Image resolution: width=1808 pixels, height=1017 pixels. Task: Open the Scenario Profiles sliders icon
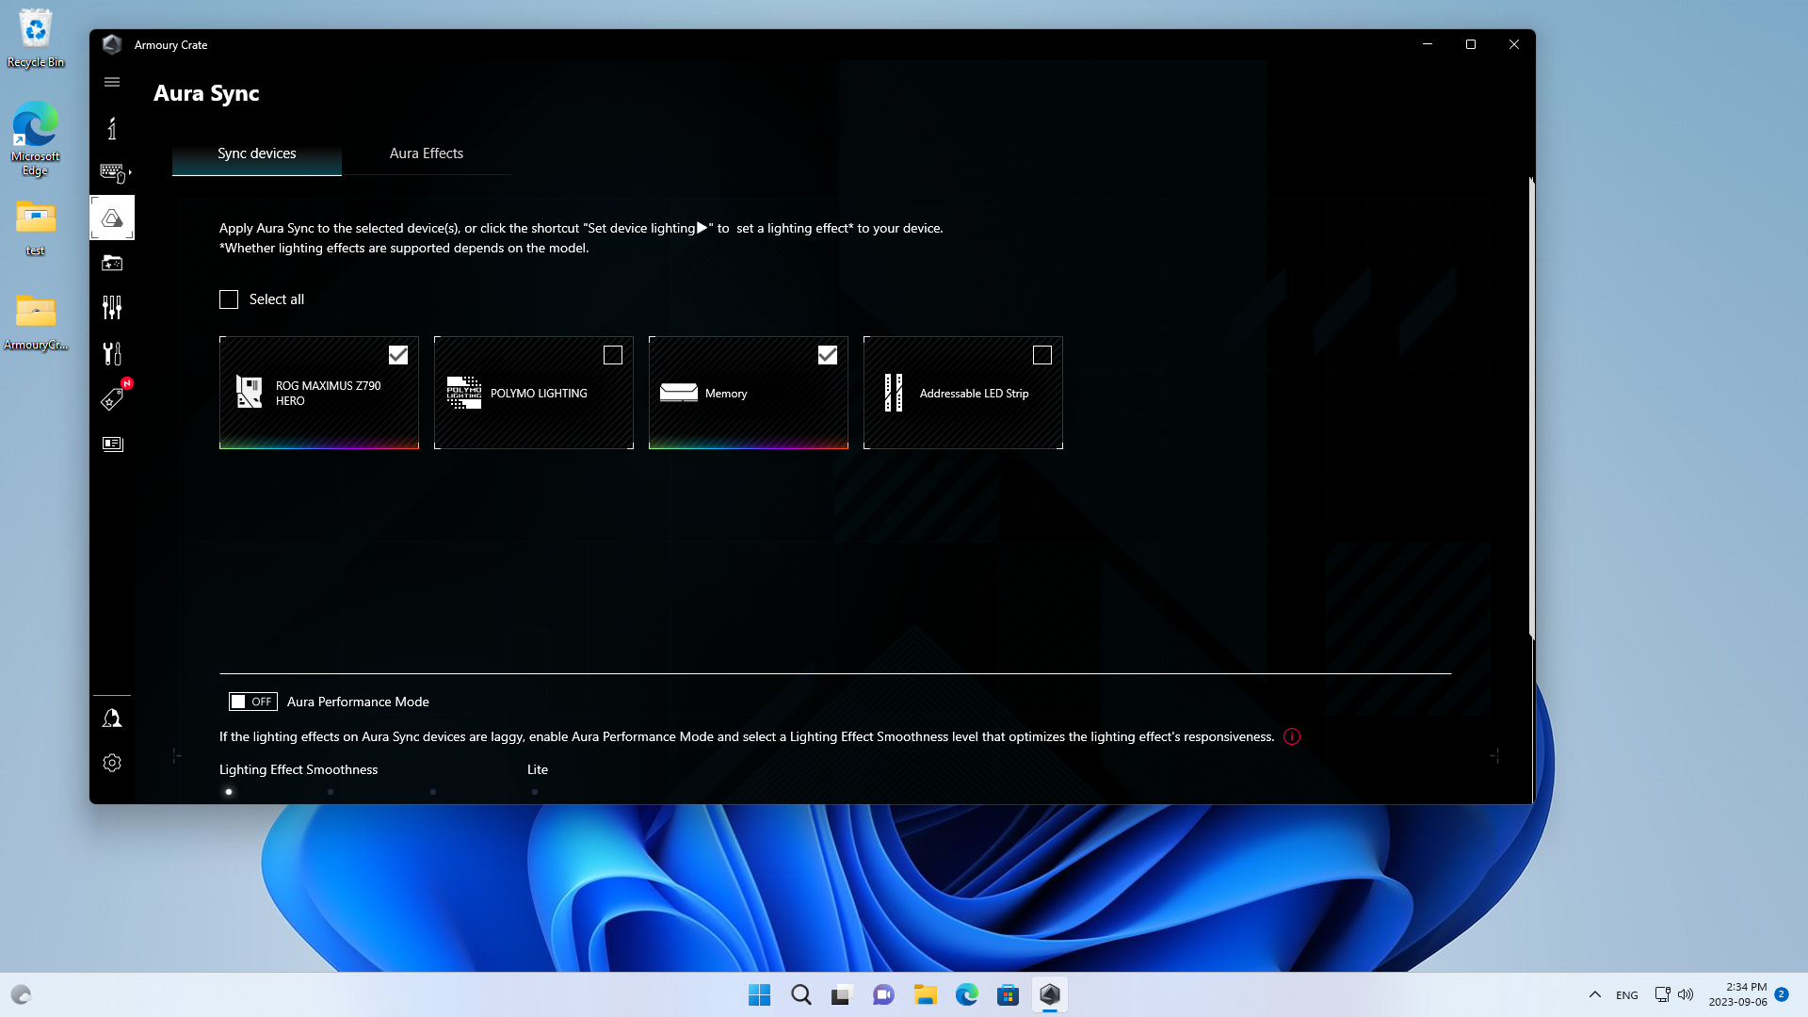(x=112, y=308)
